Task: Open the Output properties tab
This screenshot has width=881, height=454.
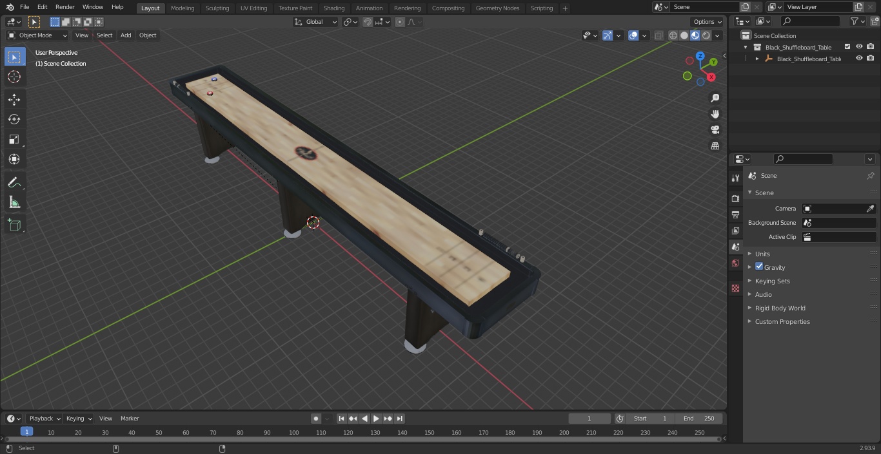Action: pos(735,214)
